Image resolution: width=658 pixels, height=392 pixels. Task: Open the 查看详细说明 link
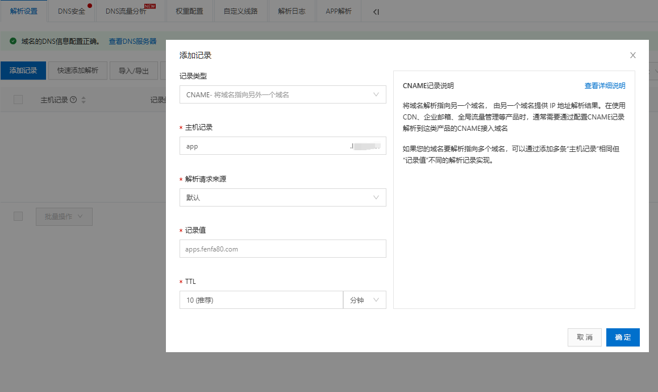605,86
